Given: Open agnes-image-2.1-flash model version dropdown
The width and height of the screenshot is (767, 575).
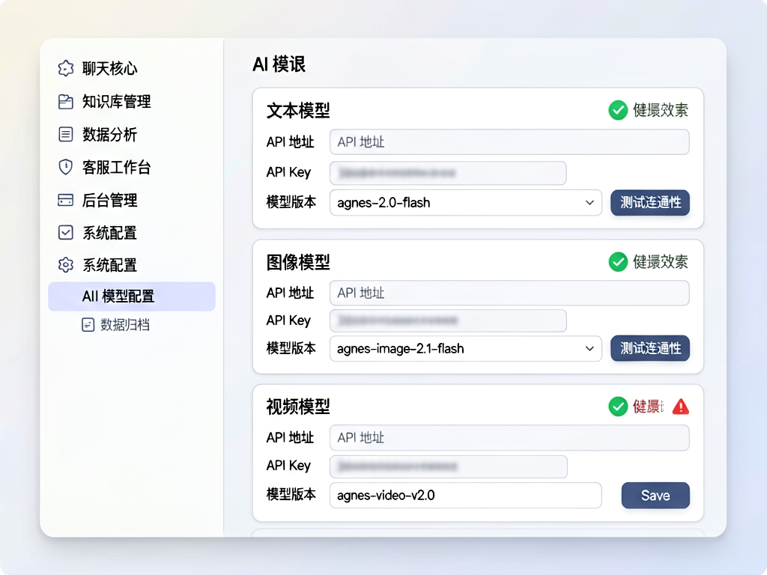Looking at the screenshot, I should point(466,349).
